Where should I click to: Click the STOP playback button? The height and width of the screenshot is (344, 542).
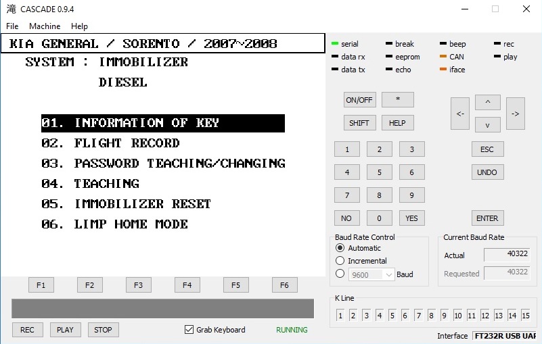point(103,330)
